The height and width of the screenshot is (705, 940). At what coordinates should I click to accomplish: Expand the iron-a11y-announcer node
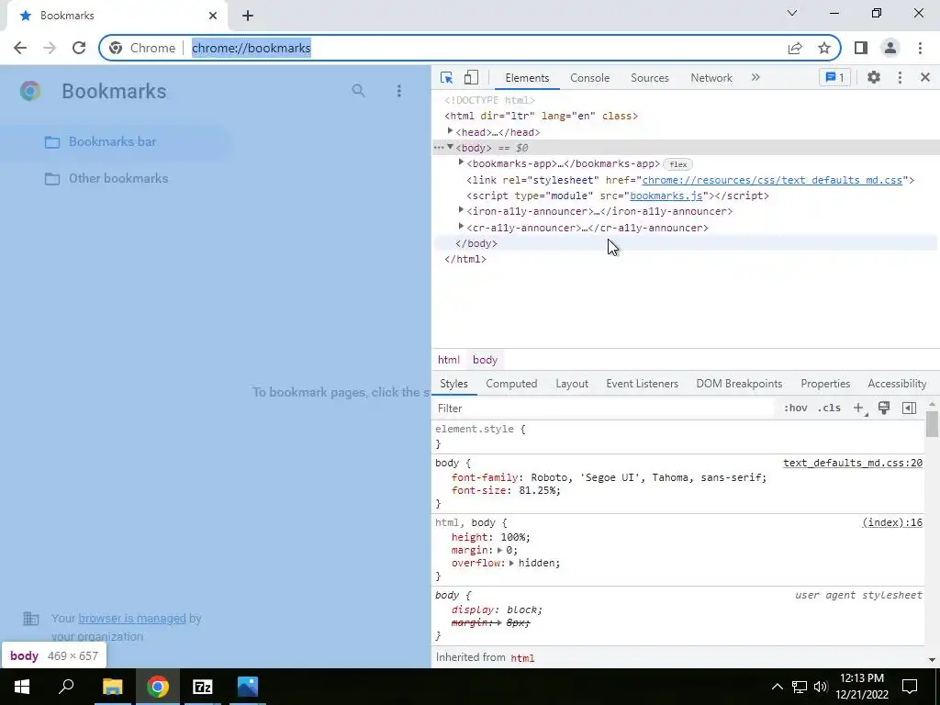pyautogui.click(x=461, y=210)
